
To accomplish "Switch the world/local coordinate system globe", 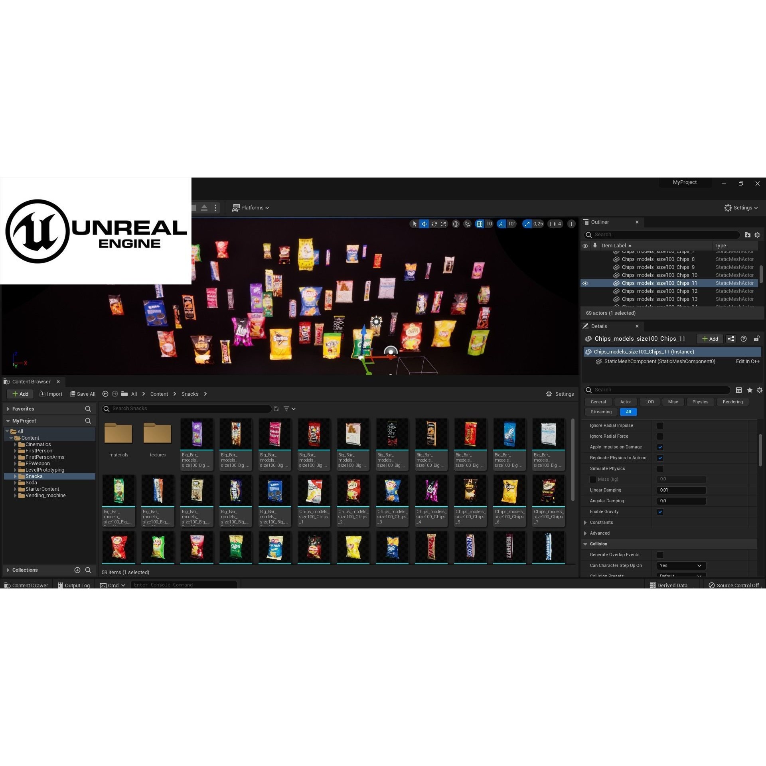I will 456,224.
